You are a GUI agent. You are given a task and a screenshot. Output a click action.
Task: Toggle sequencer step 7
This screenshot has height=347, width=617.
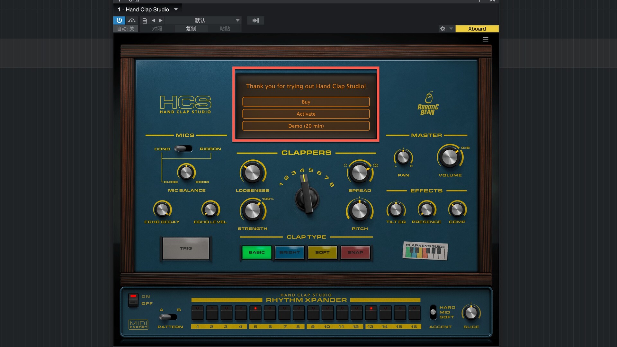coord(284,313)
